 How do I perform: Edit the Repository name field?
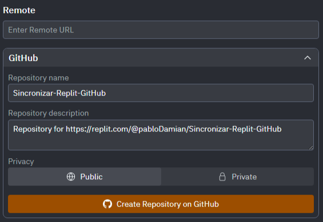[x=161, y=93]
